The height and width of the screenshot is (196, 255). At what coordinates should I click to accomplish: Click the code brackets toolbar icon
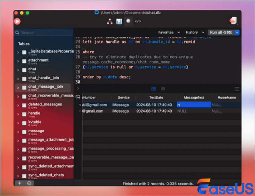[138, 21]
